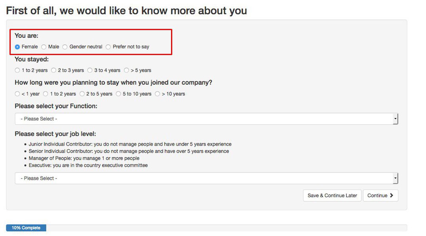Image resolution: width=426 pixels, height=236 pixels.
Task: Click the Continue button
Action: [380, 196]
